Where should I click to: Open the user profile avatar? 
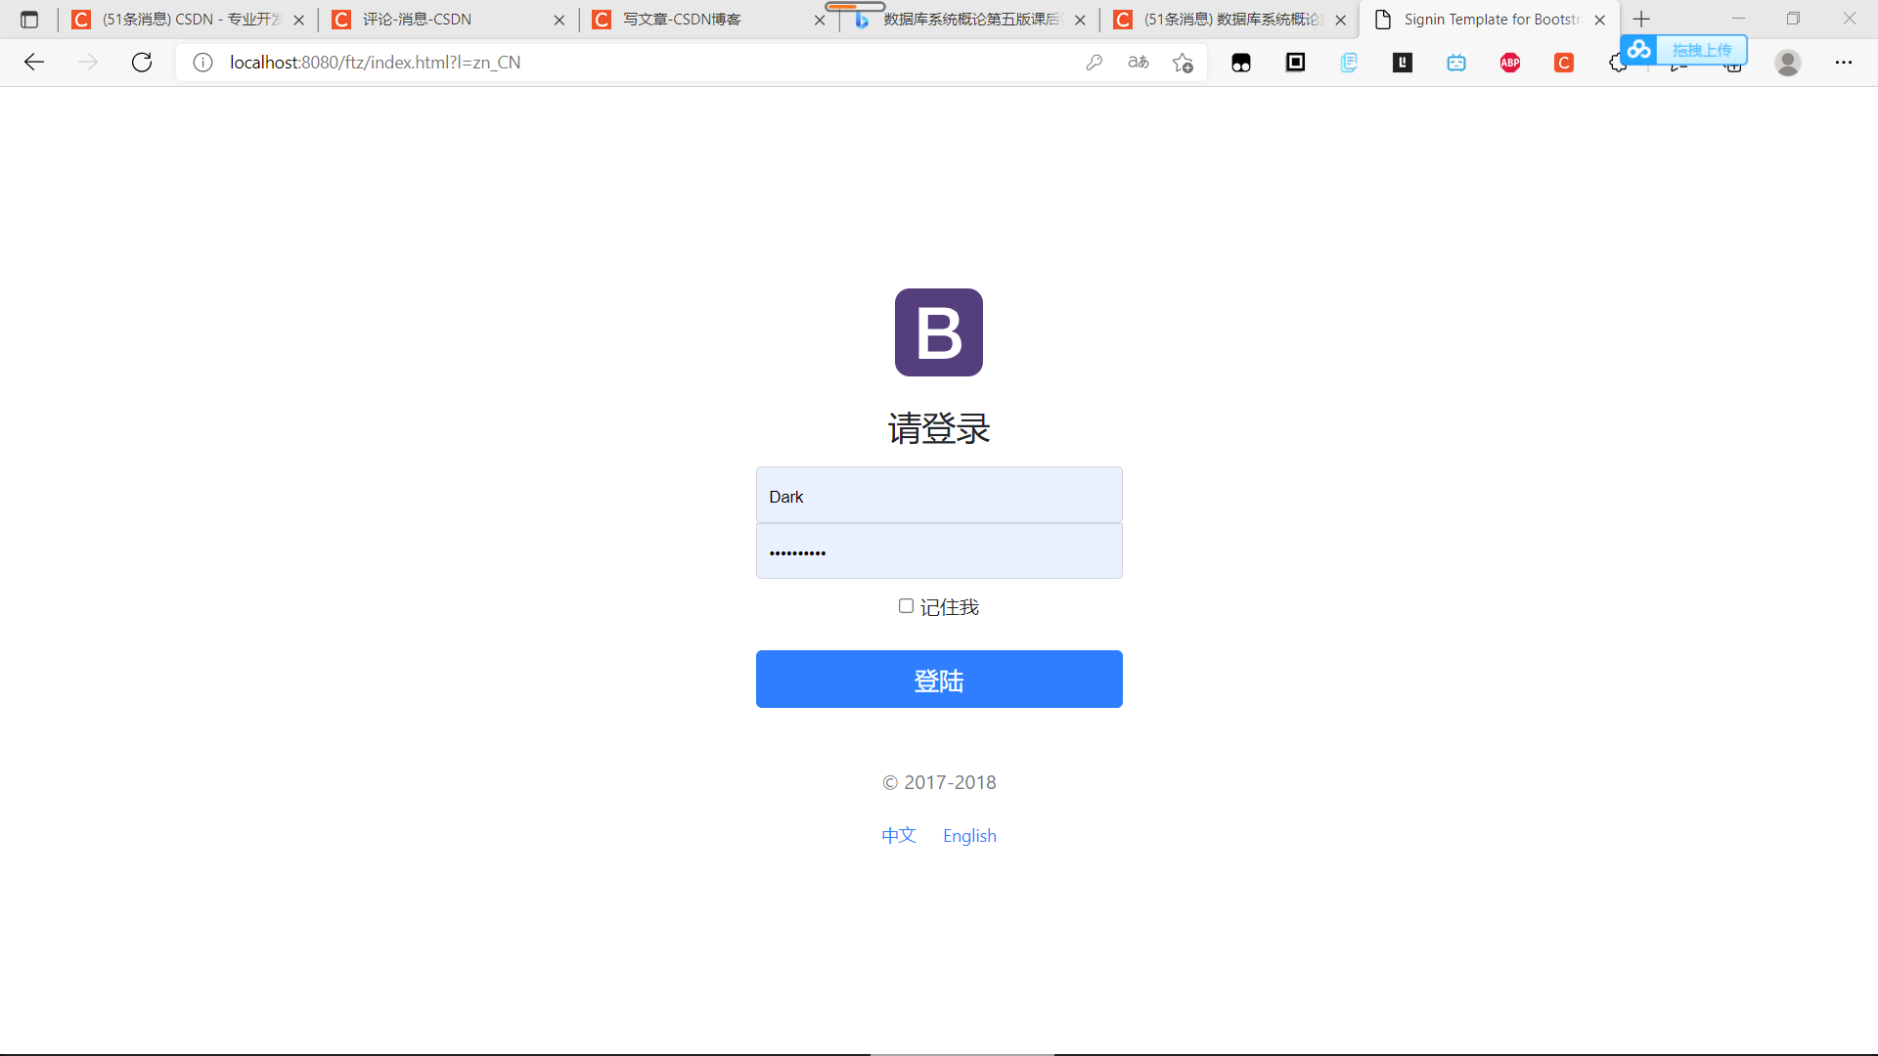click(1788, 63)
